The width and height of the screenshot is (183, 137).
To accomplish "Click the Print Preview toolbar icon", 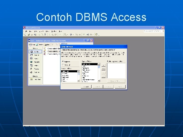I will [42, 35].
